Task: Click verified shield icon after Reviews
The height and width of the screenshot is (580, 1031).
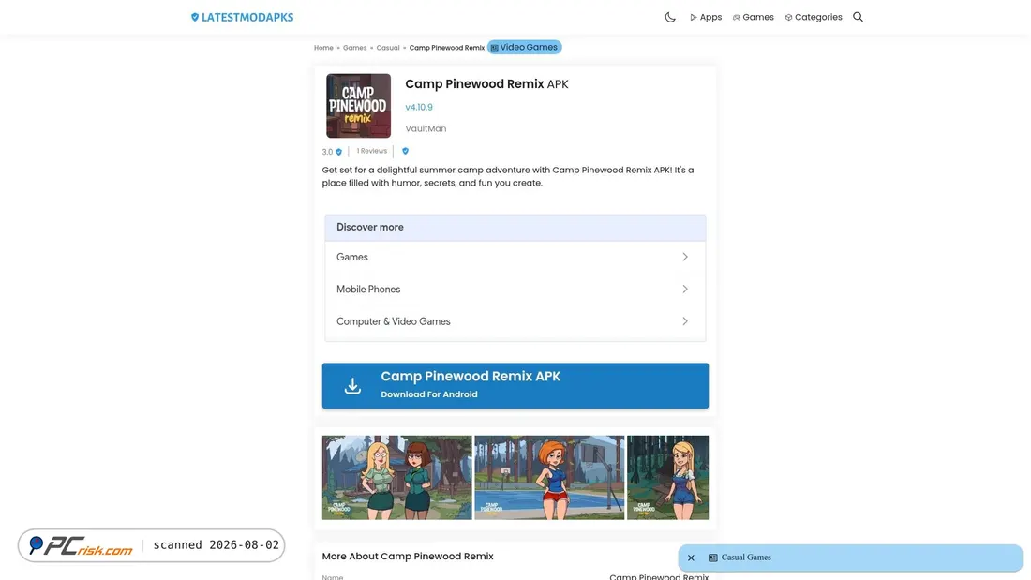Action: 405,151
